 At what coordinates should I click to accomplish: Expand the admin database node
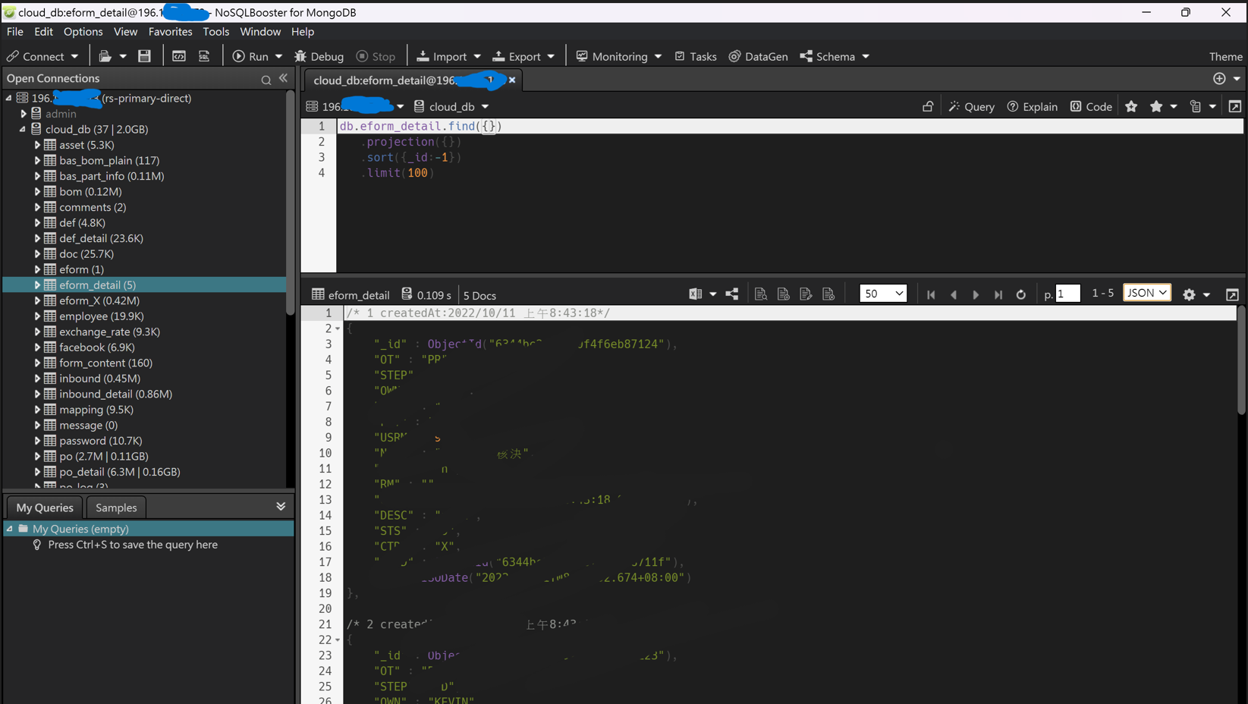point(24,114)
